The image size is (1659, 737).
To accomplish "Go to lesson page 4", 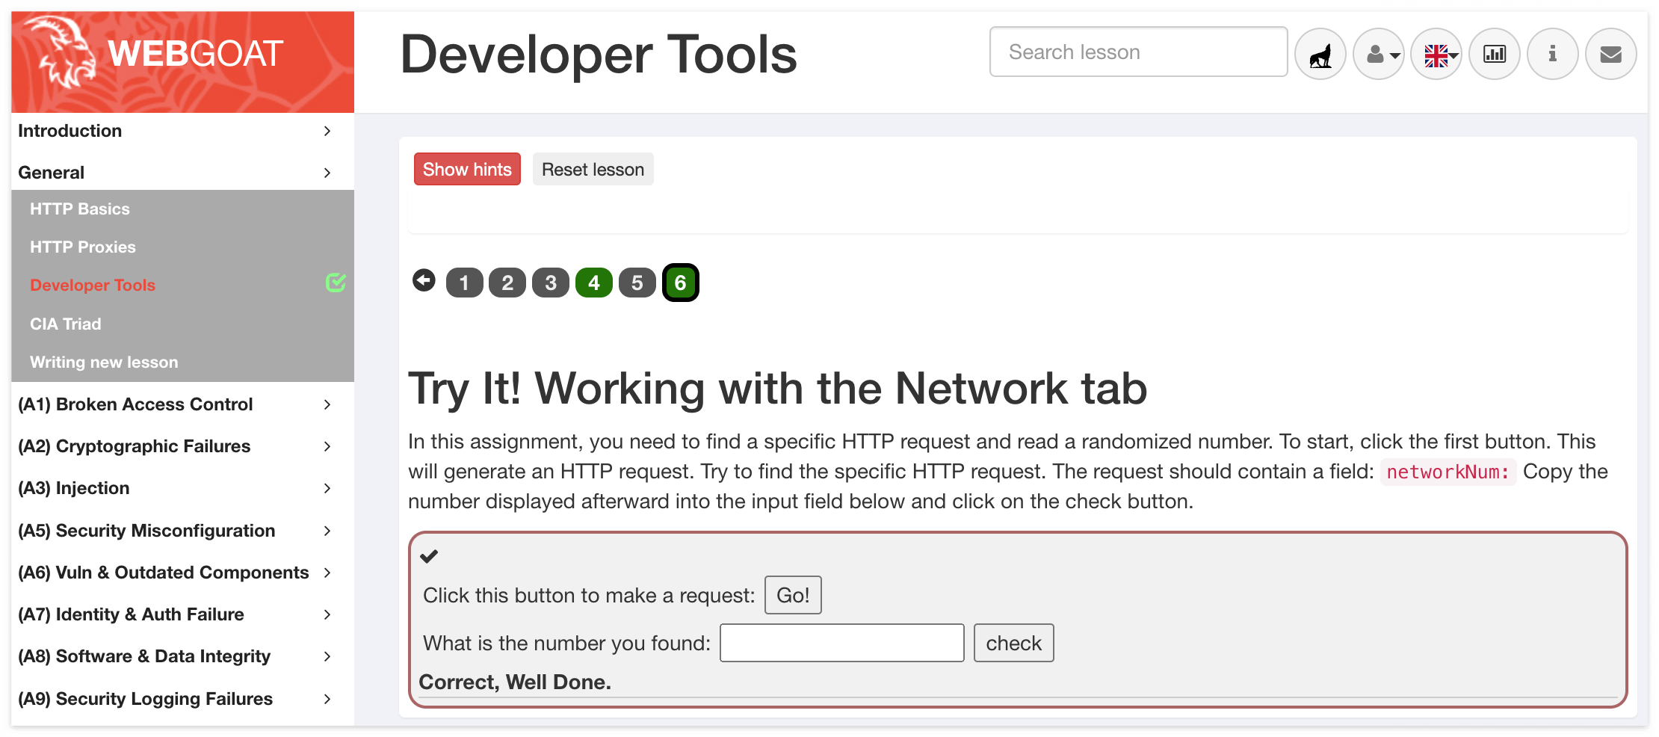I will pos(594,283).
